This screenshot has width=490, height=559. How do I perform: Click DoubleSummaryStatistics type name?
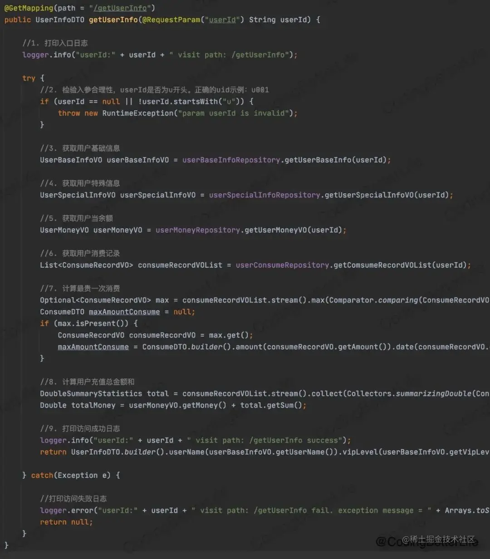pos(91,393)
